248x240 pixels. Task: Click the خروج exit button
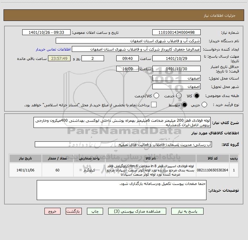coord(52,211)
